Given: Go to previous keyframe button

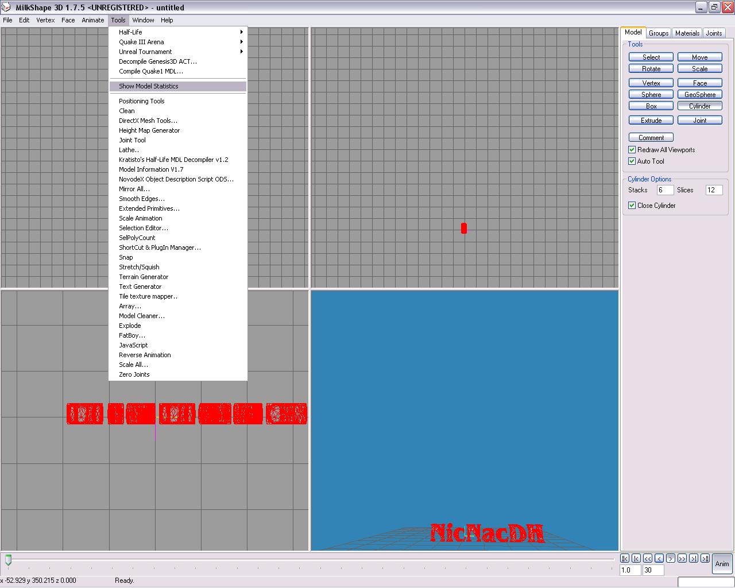Looking at the screenshot, I should pyautogui.click(x=636, y=558).
